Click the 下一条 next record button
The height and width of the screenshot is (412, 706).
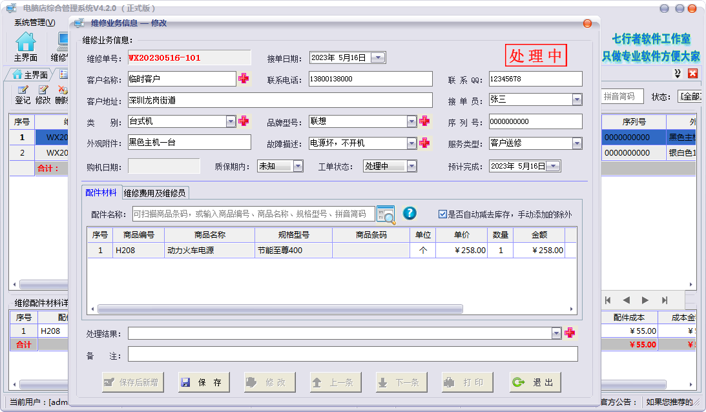click(402, 382)
